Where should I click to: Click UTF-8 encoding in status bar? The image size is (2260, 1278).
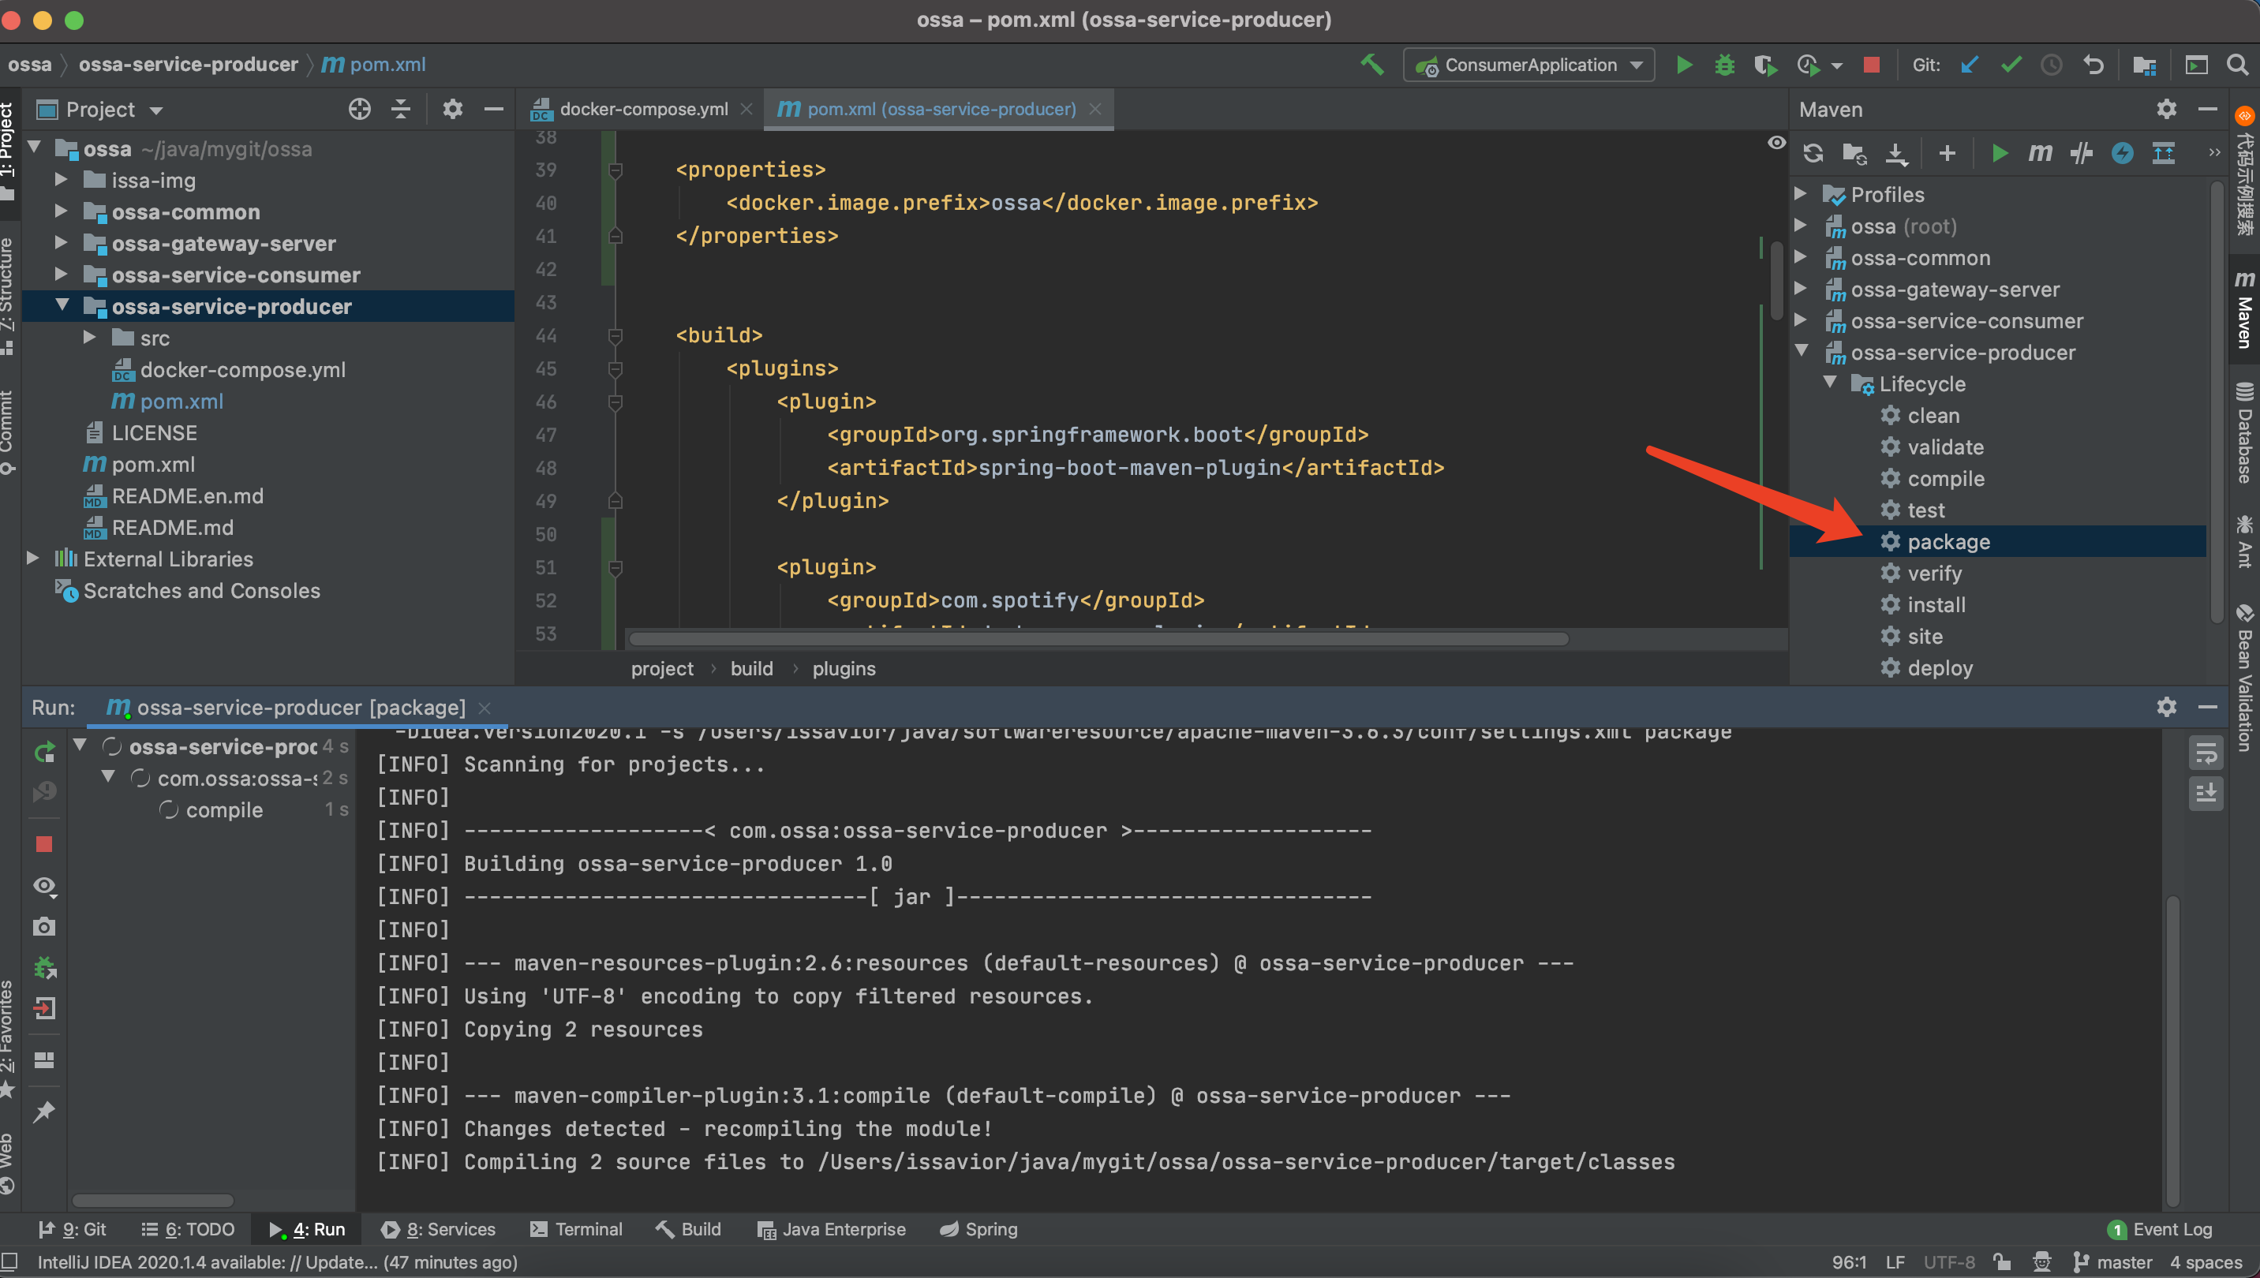(x=1949, y=1262)
